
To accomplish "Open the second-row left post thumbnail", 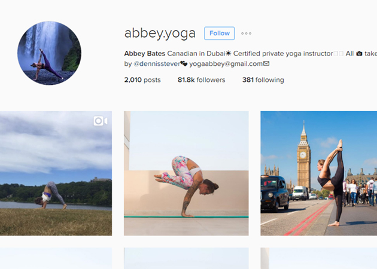I will (x=56, y=258).
